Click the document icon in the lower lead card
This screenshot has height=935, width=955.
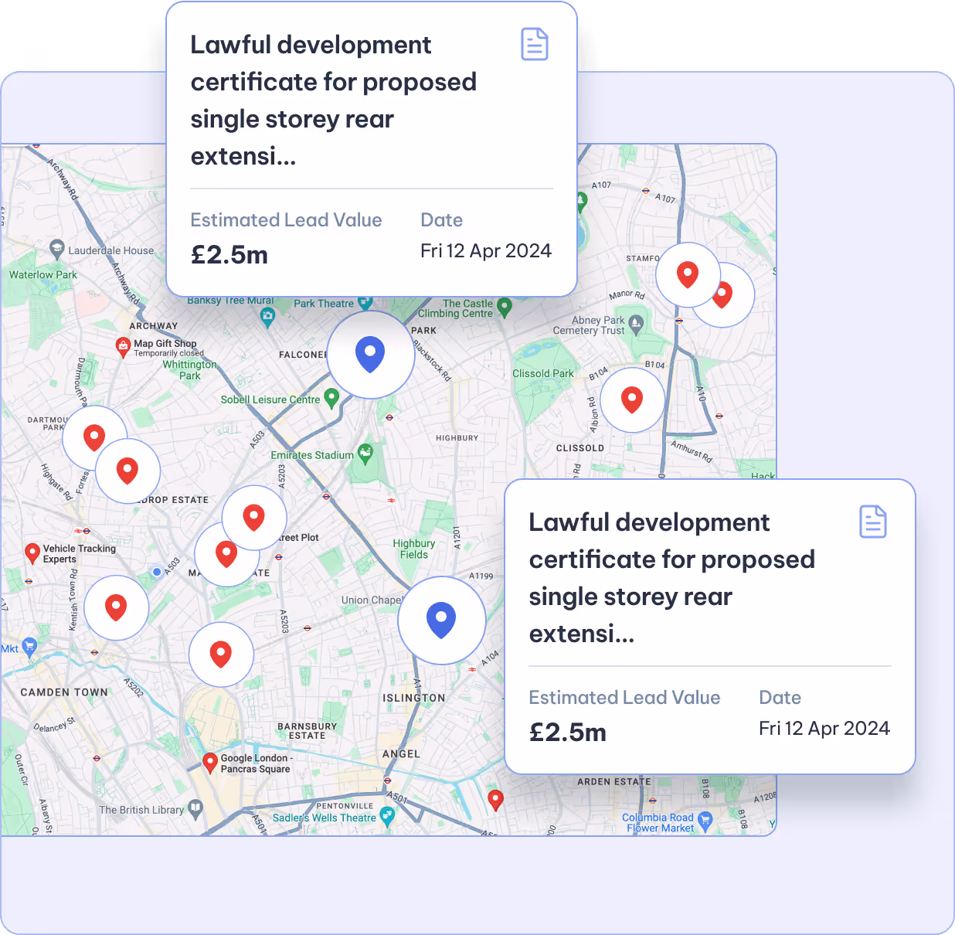[873, 522]
